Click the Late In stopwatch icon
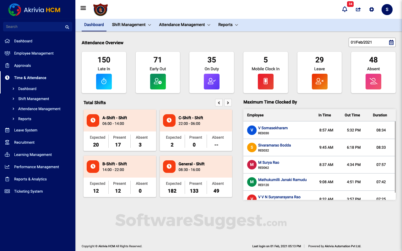Image resolution: width=402 pixels, height=251 pixels. click(x=104, y=82)
